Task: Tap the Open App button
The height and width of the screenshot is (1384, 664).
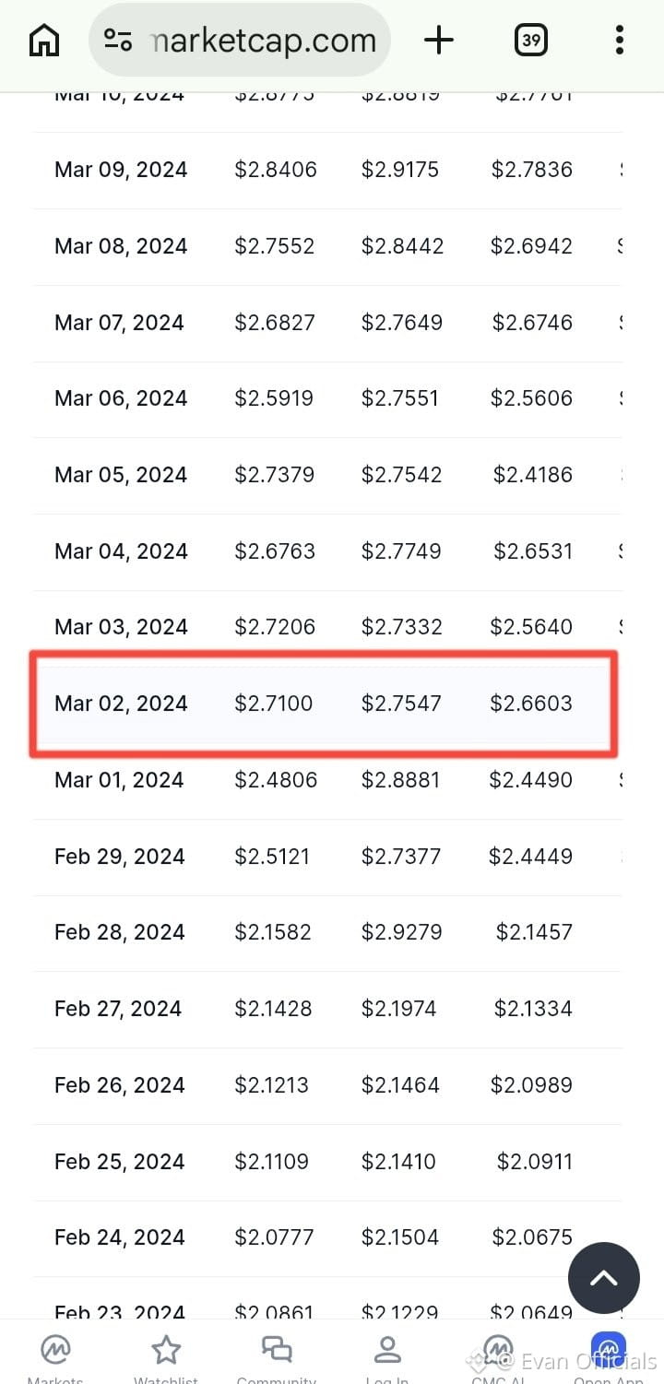Action: 609,1357
